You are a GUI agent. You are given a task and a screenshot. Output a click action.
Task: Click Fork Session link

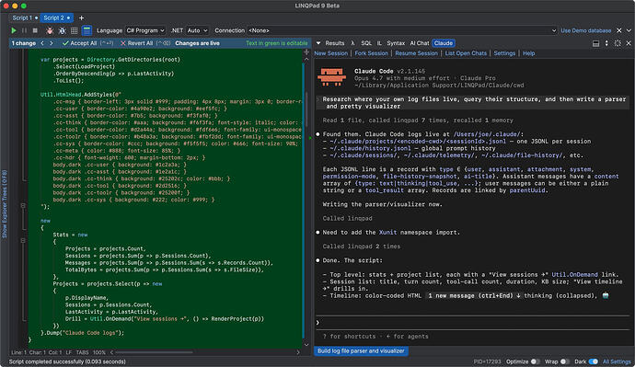pos(372,53)
